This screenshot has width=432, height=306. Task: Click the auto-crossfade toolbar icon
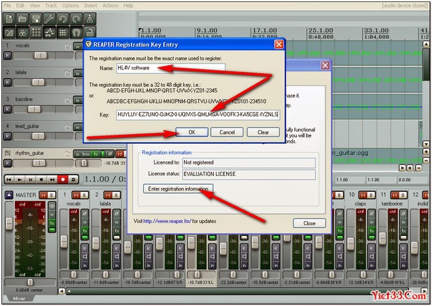[x=9, y=32]
